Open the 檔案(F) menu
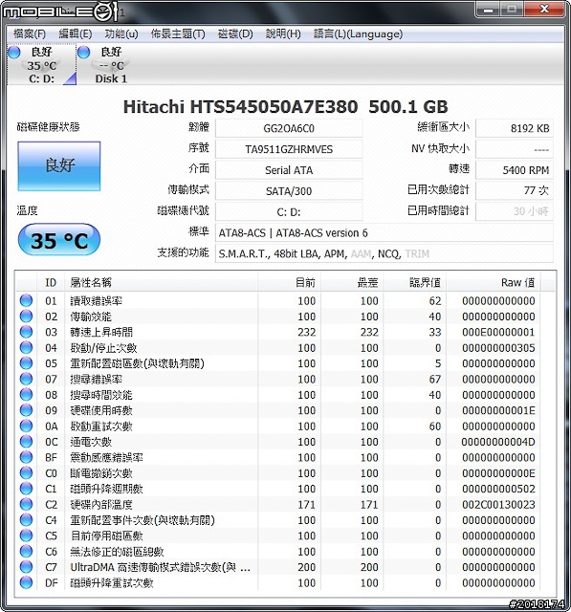This screenshot has width=571, height=612. tap(30, 34)
